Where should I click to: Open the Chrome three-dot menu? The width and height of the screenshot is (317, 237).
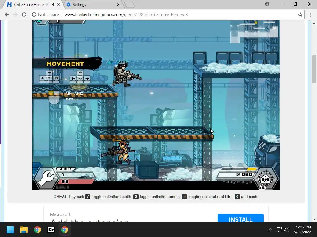point(310,15)
